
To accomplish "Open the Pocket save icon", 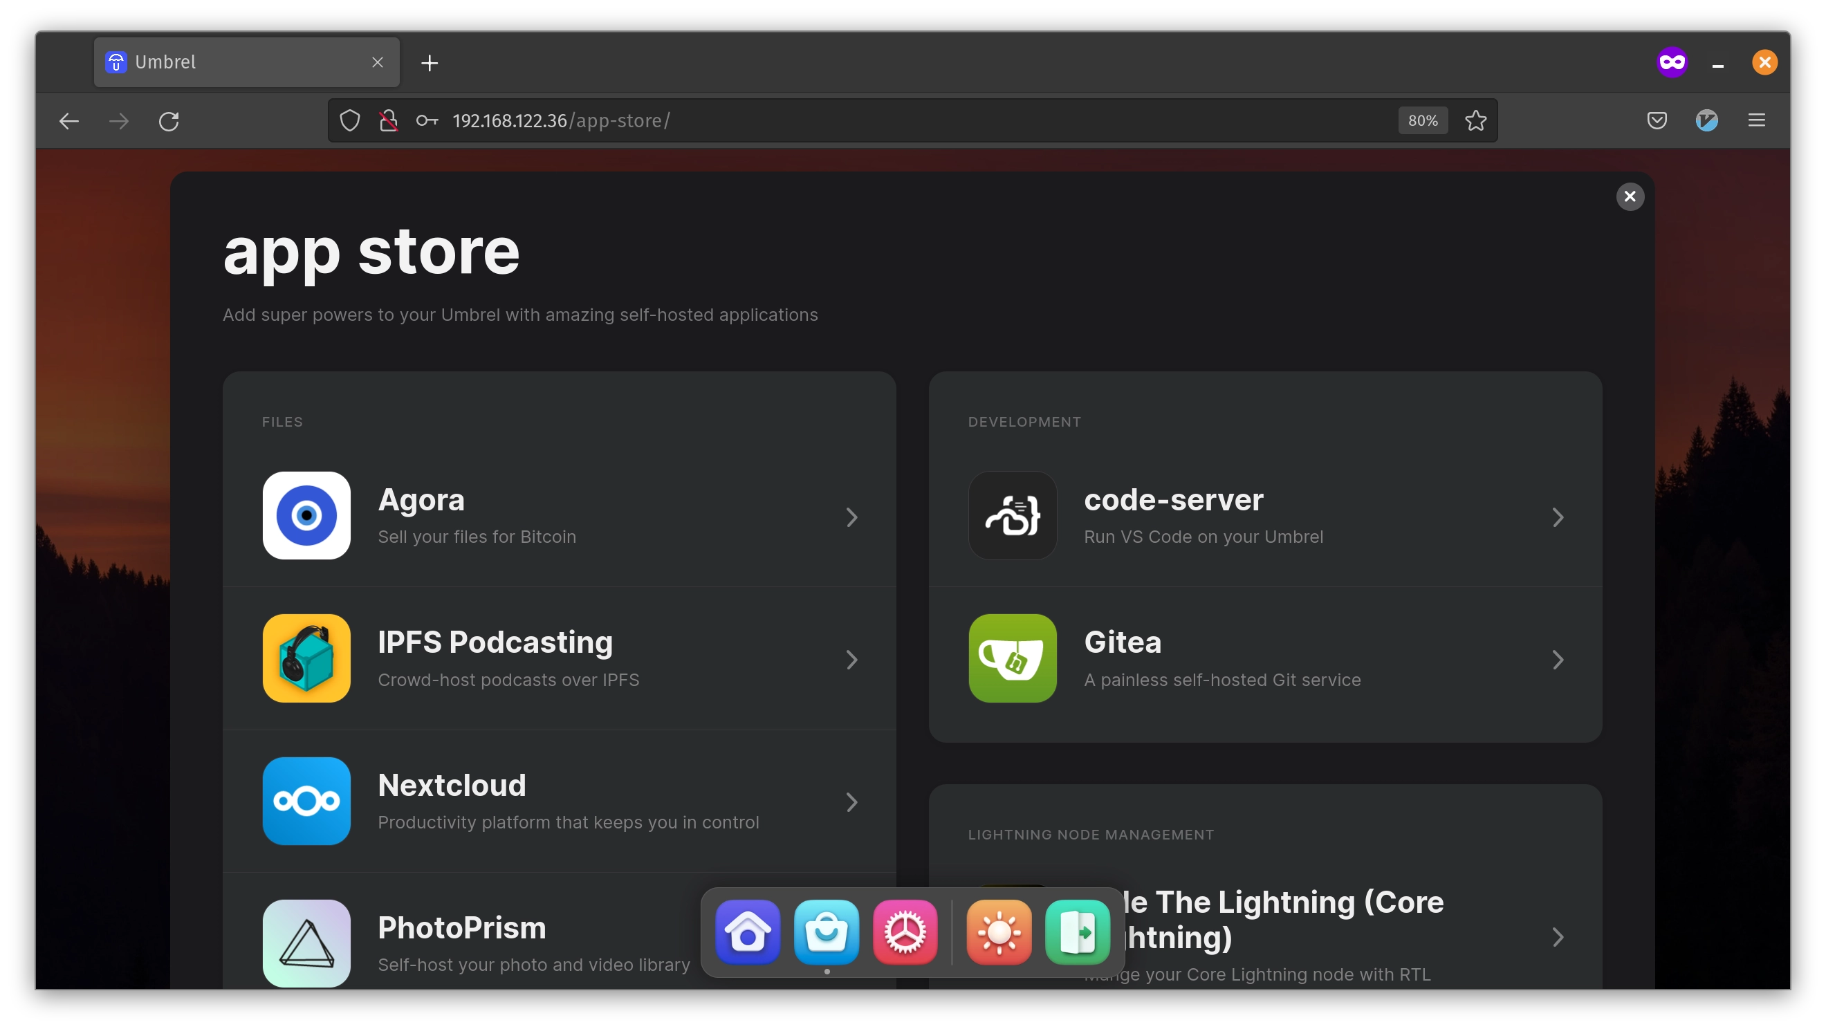I will coord(1657,121).
